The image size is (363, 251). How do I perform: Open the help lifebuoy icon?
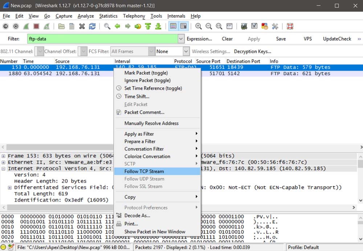[290, 26]
